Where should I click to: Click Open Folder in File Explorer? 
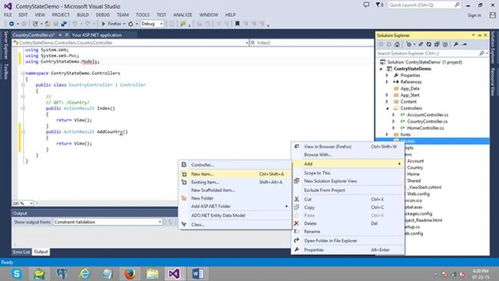pyautogui.click(x=348, y=241)
